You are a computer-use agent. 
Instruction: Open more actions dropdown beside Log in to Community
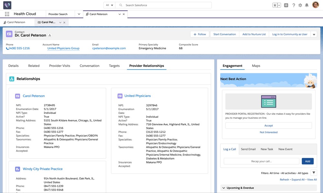click(x=314, y=34)
